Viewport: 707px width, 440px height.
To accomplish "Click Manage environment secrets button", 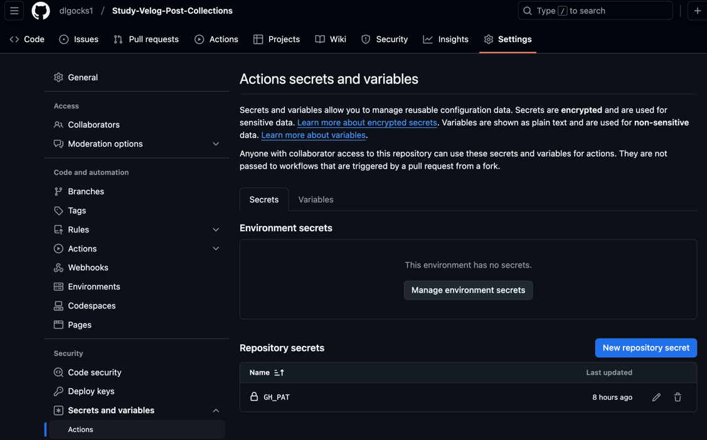I will pos(468,290).
